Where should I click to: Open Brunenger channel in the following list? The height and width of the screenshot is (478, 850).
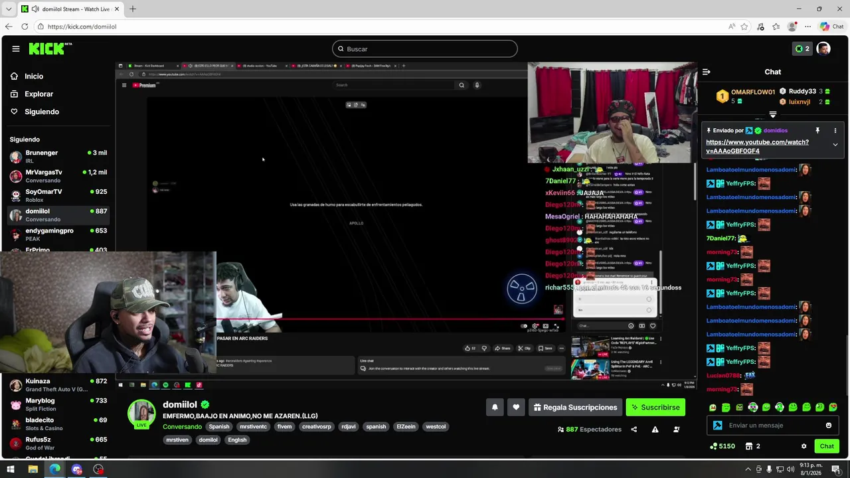[58, 157]
